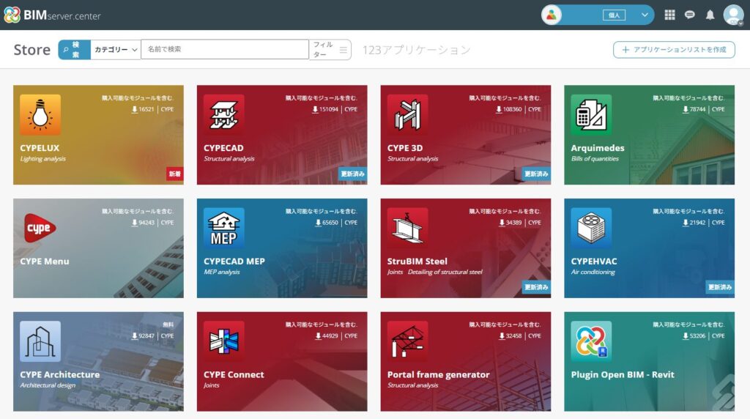
Task: Click the 名前で検索 search field
Action: coord(225,49)
